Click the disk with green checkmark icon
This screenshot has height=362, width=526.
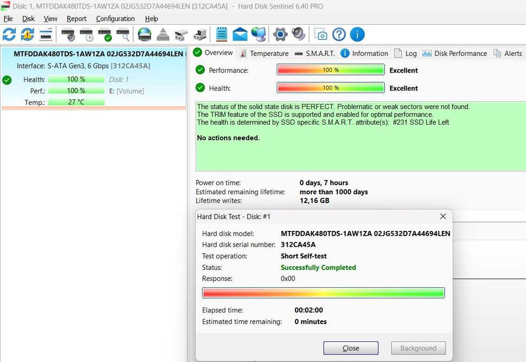(105, 34)
